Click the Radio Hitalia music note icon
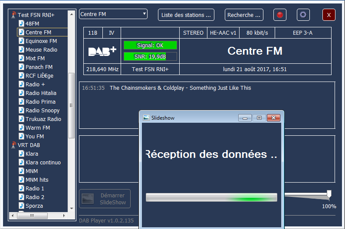This screenshot has height=229, width=345. coord(21,93)
